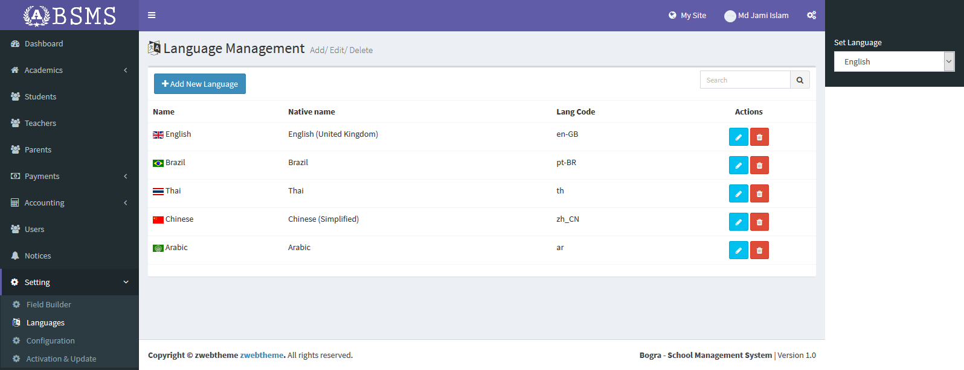Click Add New Language button
Screen dimensions: 964x370
click(200, 84)
